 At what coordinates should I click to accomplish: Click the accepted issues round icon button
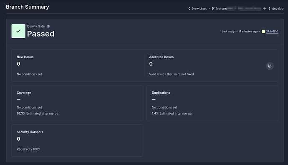(270, 66)
